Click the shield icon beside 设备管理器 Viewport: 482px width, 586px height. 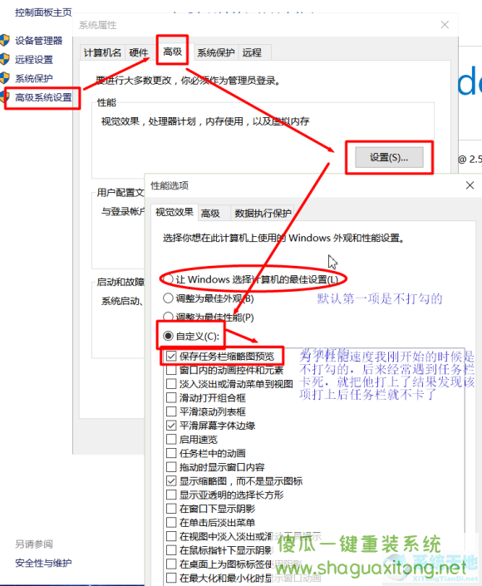(4, 41)
